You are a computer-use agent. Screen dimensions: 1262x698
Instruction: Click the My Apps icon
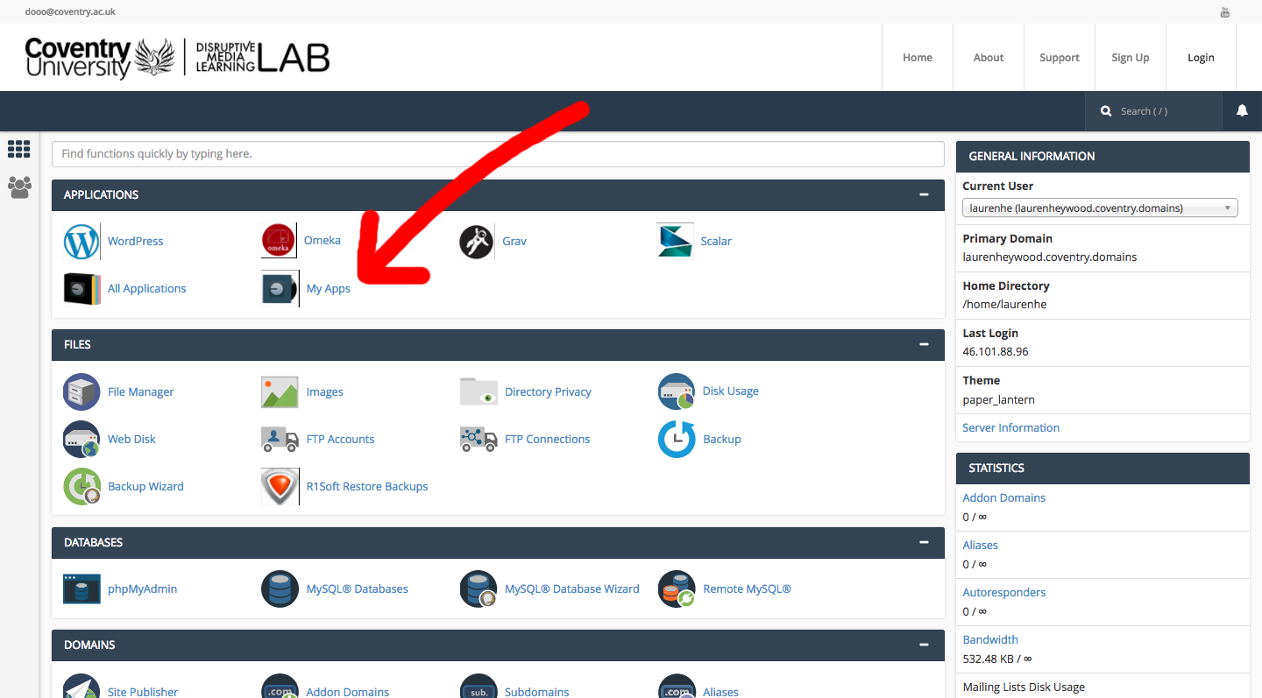(x=280, y=288)
